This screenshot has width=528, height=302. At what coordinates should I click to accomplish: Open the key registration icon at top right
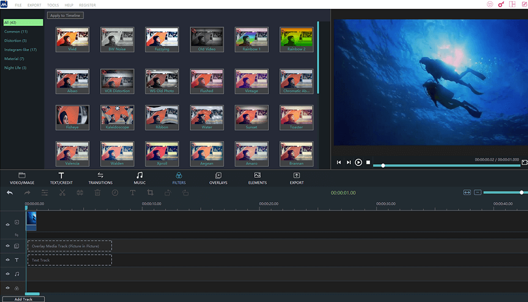[501, 4]
